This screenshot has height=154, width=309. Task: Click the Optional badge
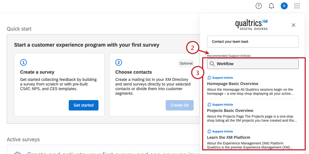[186, 63]
